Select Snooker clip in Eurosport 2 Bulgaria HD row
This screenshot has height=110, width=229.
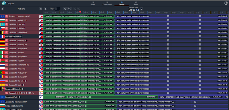click(x=173, y=106)
